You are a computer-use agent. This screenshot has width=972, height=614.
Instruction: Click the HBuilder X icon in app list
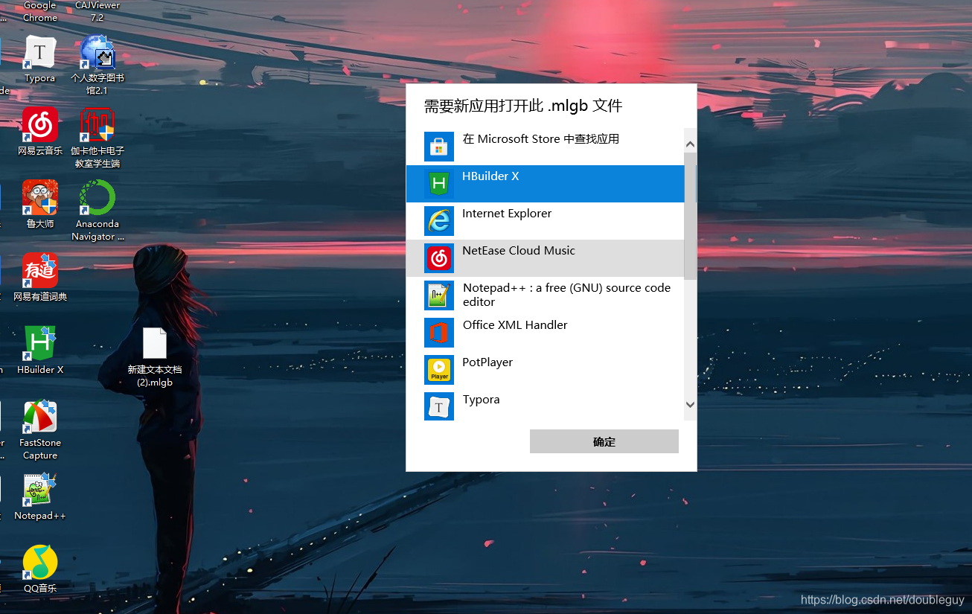[439, 184]
